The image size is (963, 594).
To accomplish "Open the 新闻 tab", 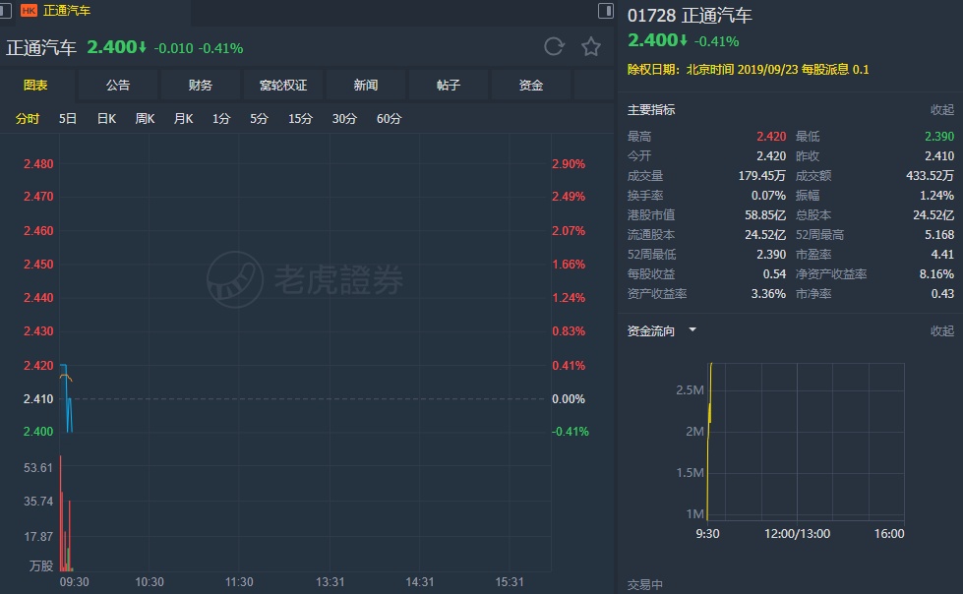I will click(x=366, y=86).
